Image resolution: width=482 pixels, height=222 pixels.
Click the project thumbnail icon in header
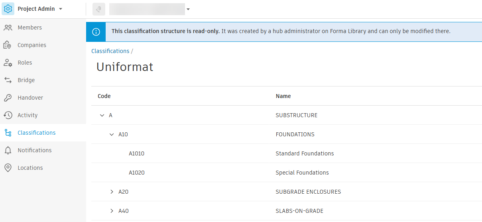tap(99, 9)
